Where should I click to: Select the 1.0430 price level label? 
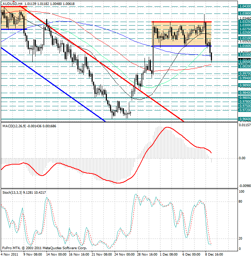click(245, 6)
